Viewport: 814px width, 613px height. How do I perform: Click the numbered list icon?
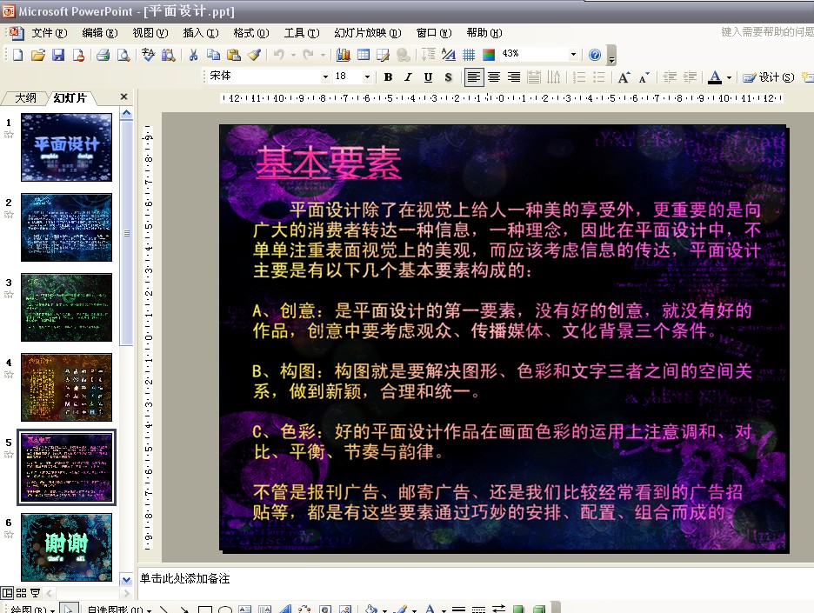579,77
